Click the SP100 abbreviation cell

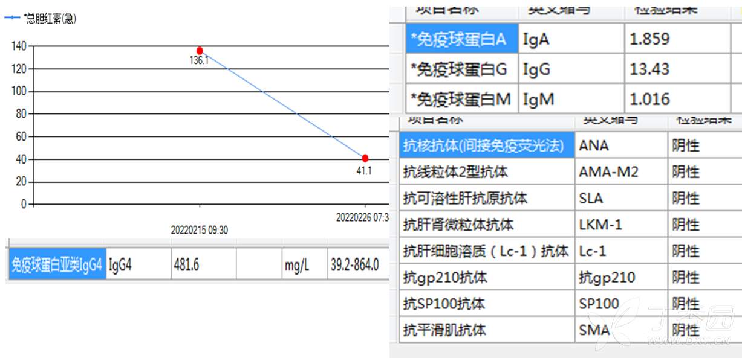[599, 304]
